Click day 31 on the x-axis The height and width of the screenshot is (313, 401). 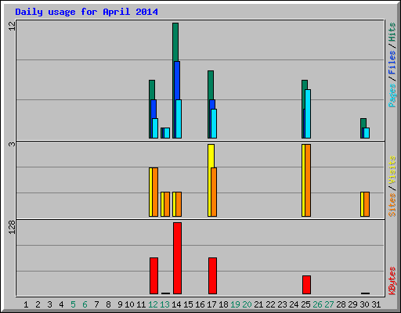pyautogui.click(x=376, y=304)
